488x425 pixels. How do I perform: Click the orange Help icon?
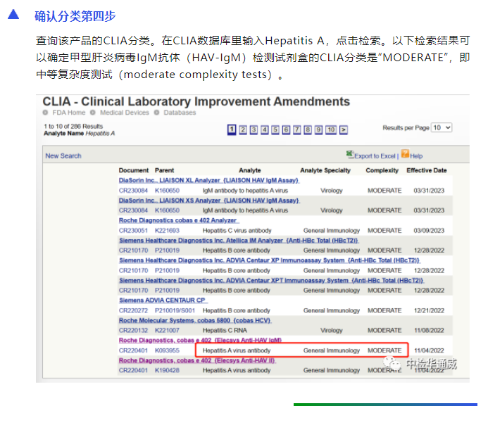pos(405,155)
